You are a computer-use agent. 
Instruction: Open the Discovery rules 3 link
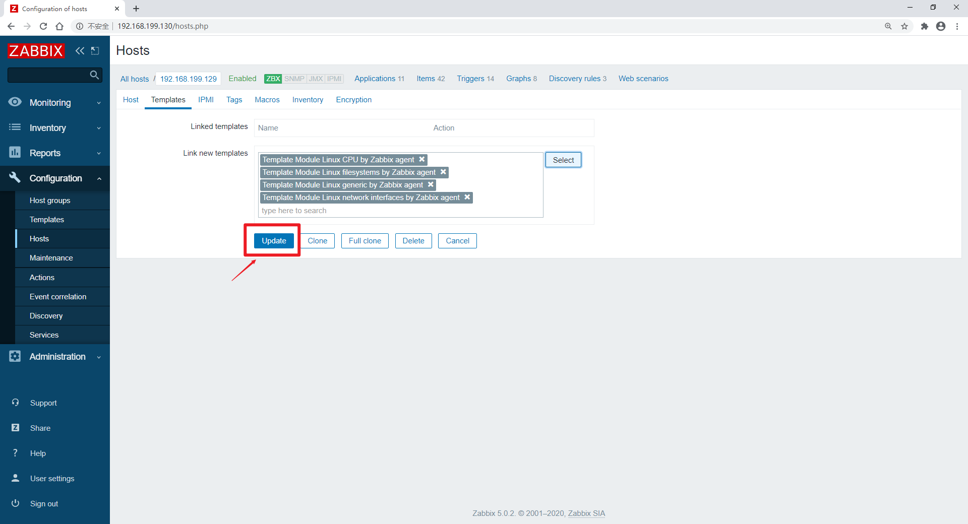[x=578, y=79]
